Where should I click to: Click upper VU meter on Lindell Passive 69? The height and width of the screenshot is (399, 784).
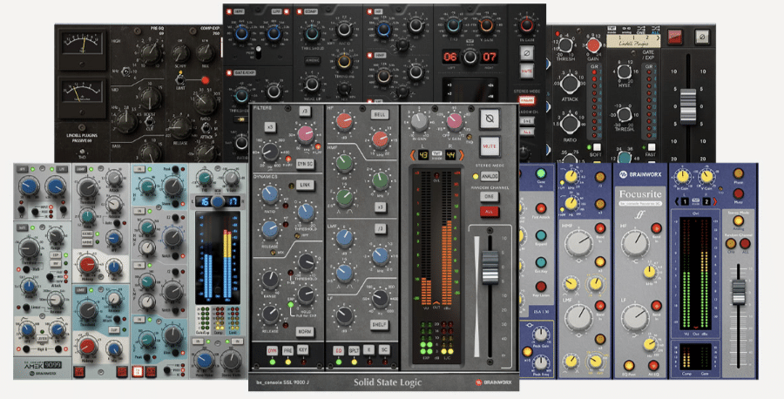click(x=82, y=46)
